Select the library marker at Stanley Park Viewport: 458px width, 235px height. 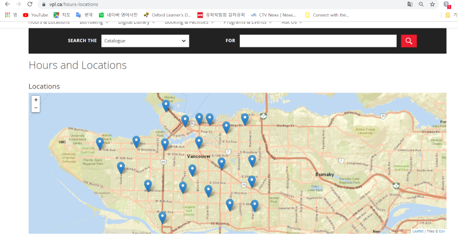pyautogui.click(x=166, y=105)
